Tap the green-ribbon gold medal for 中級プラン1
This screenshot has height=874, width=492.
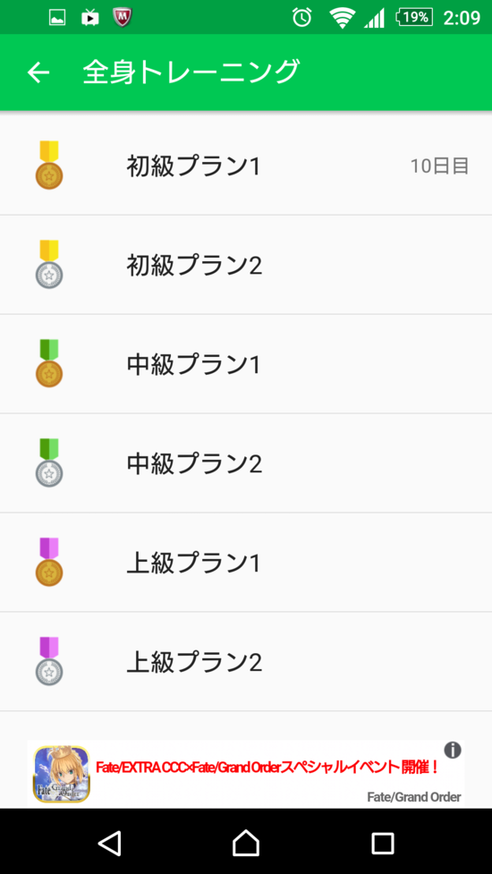coord(49,363)
